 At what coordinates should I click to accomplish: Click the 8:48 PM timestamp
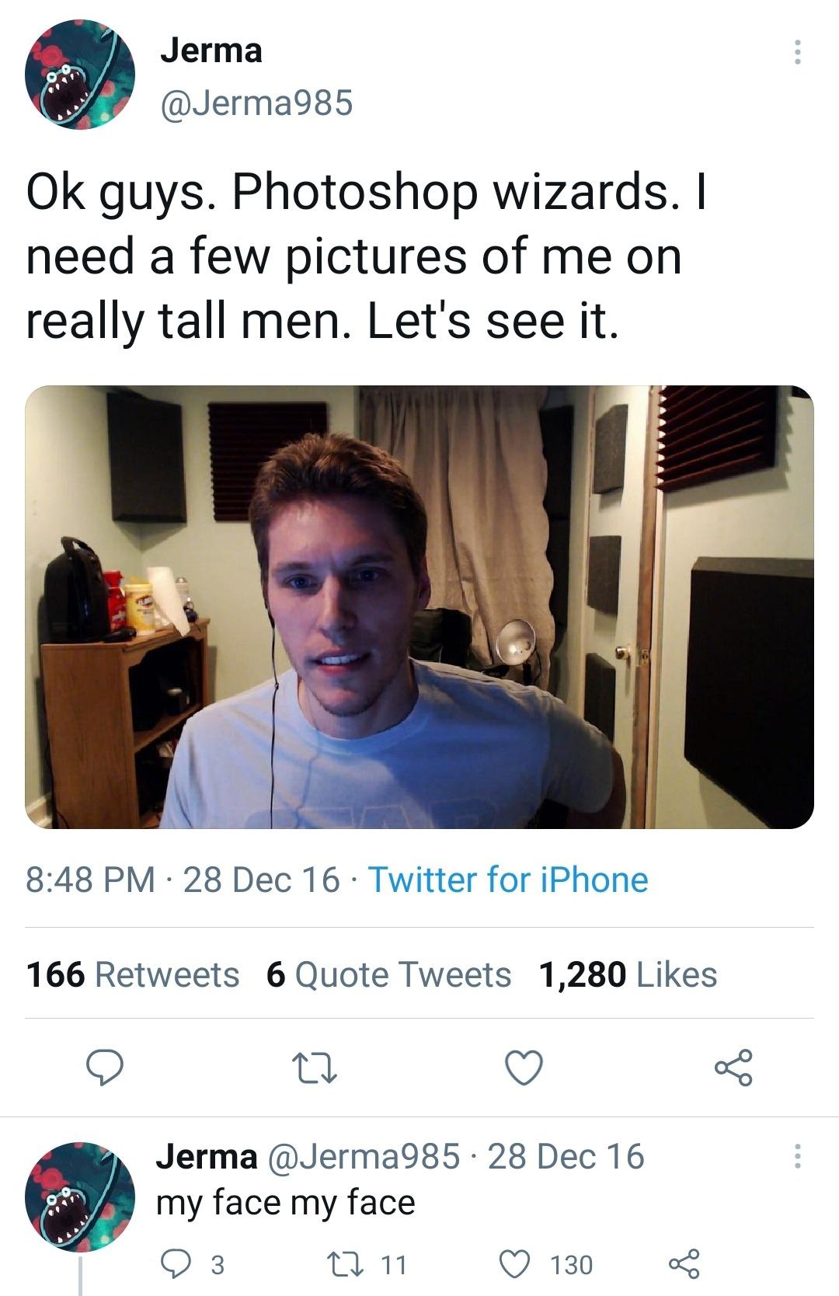pos(90,880)
